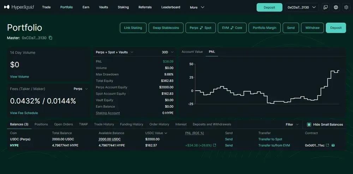Image resolution: width=353 pixels, height=174 pixels.
Task: Open the Vaults page
Action: point(103,7)
